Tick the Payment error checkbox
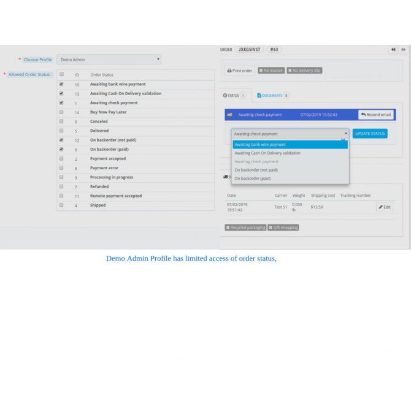Viewport: 411px width, 411px height. pyautogui.click(x=61, y=167)
